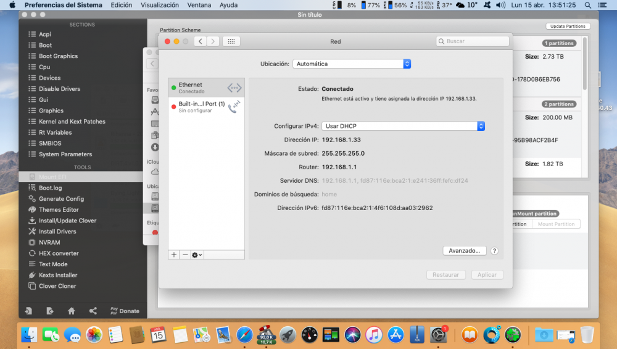Click the Servidor DNS address field
This screenshot has height=349, width=617.
pyautogui.click(x=395, y=180)
